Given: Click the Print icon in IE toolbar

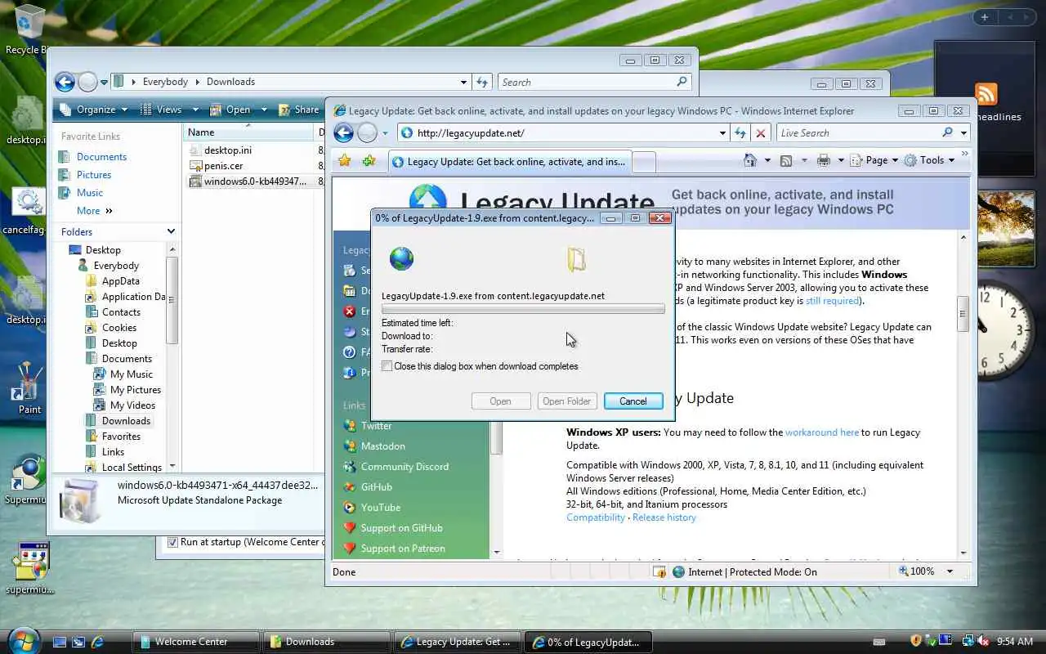Looking at the screenshot, I should (x=823, y=160).
